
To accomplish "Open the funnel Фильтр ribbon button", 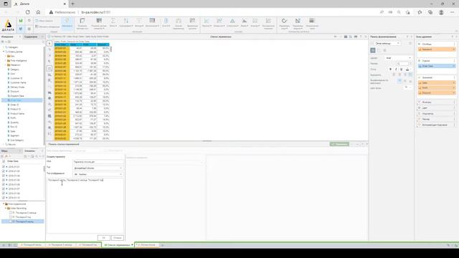I will [139, 23].
